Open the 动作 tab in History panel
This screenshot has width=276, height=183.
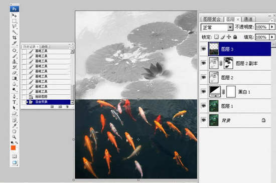coord(45,47)
